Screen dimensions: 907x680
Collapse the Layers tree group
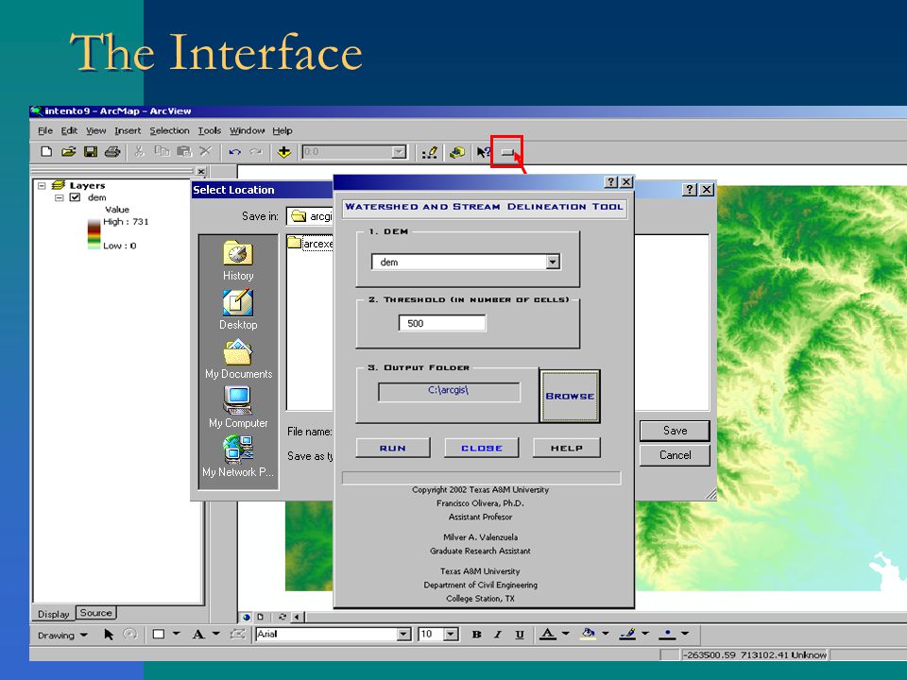42,186
